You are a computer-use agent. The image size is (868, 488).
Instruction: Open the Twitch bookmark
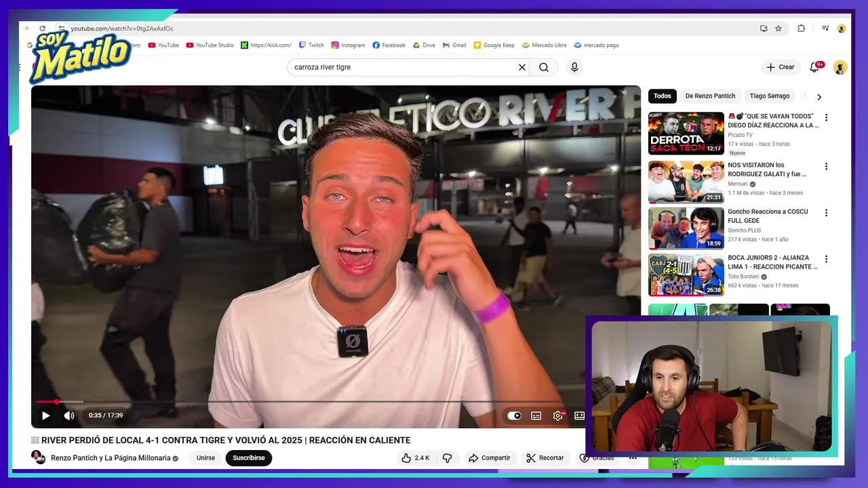(312, 45)
